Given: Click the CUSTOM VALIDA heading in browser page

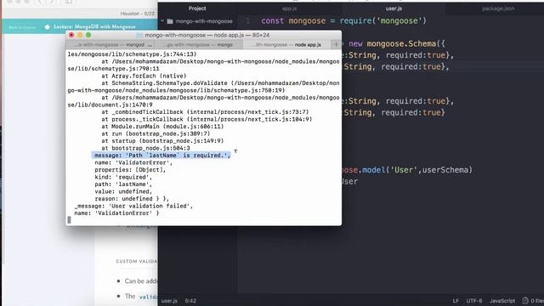Looking at the screenshot, I should pos(137,261).
